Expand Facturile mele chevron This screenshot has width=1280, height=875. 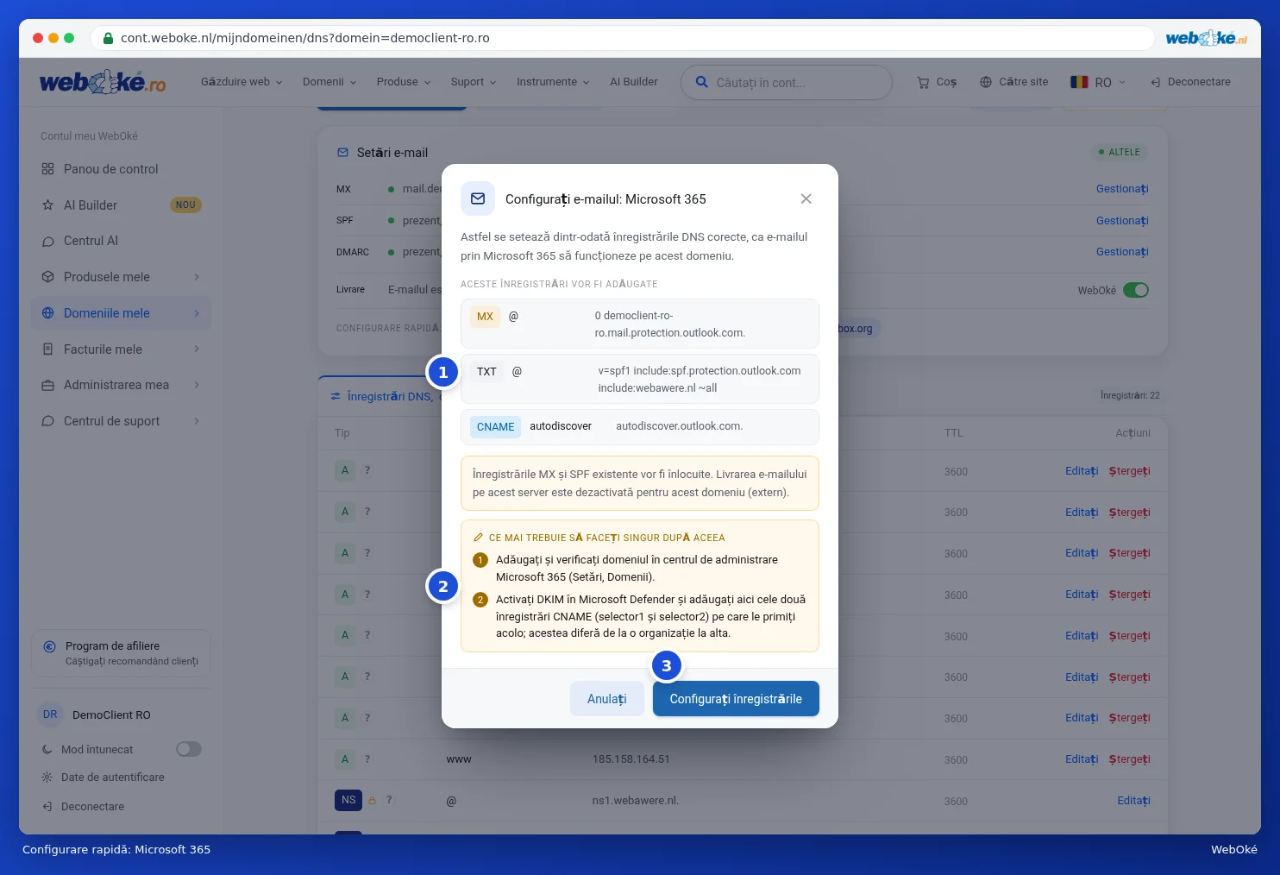pyautogui.click(x=197, y=349)
